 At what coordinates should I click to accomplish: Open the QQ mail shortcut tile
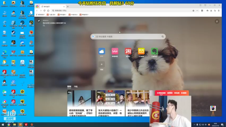(141, 51)
